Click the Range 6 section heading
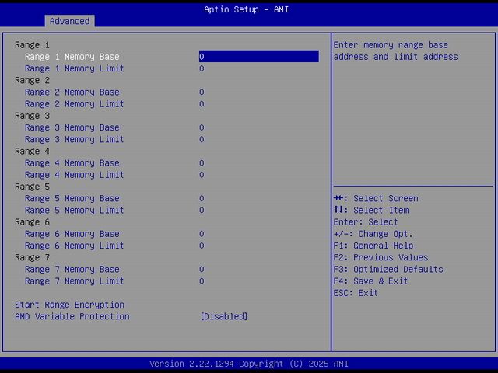Screen dimensions: 498x373 click(32, 222)
